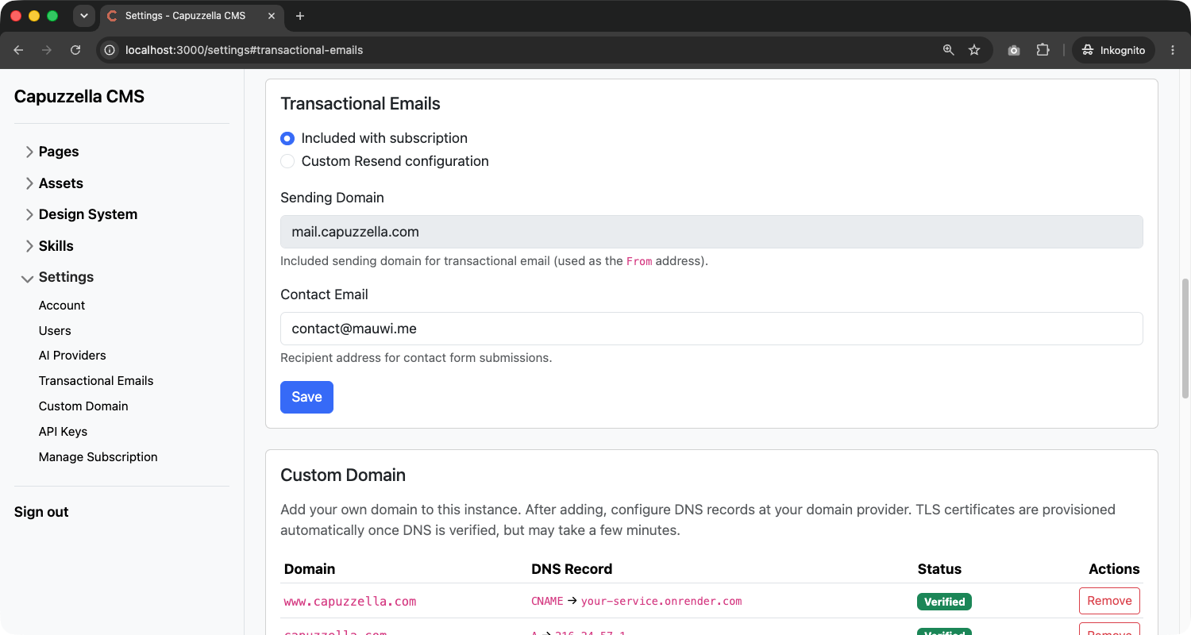The width and height of the screenshot is (1191, 635).
Task: Click the Status column header
Action: (x=939, y=569)
